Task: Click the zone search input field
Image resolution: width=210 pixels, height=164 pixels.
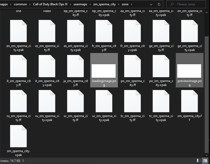Action: 186,4
